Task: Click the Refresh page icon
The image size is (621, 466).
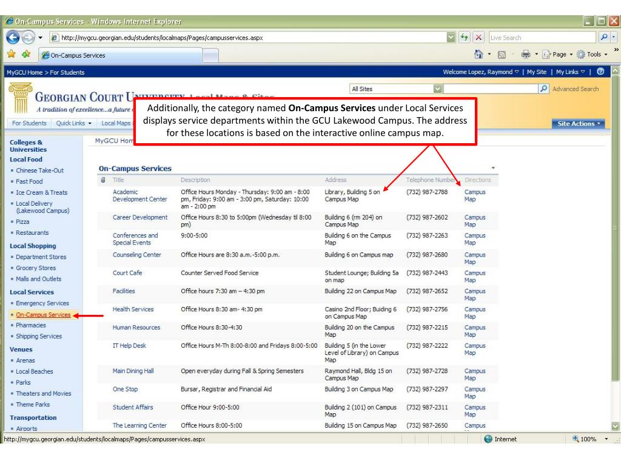Action: [x=464, y=38]
